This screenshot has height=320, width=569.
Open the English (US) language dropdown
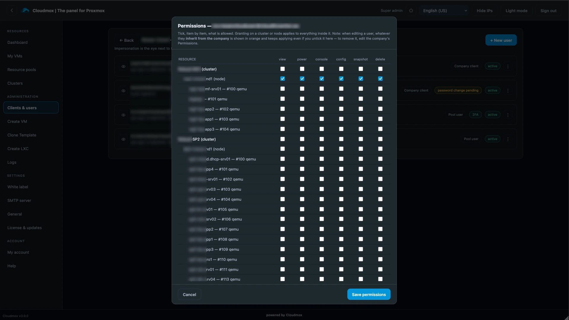tap(444, 11)
